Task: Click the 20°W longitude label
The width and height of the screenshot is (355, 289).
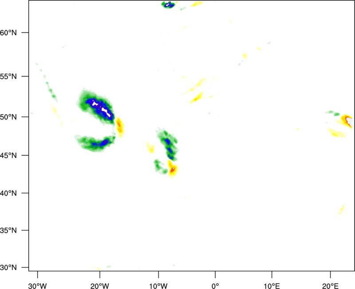Action: coord(99,286)
